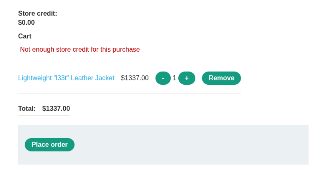The image size is (335, 175).
Task: Delete the cart item via the Remove pill
Action: point(221,78)
